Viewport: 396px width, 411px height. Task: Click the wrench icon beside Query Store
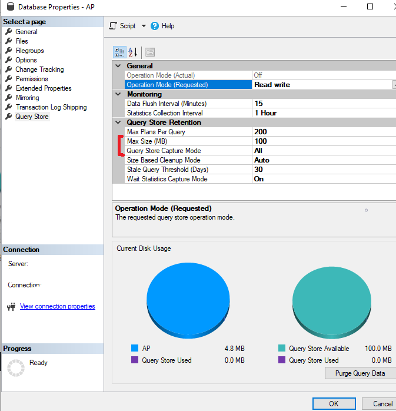[9, 117]
